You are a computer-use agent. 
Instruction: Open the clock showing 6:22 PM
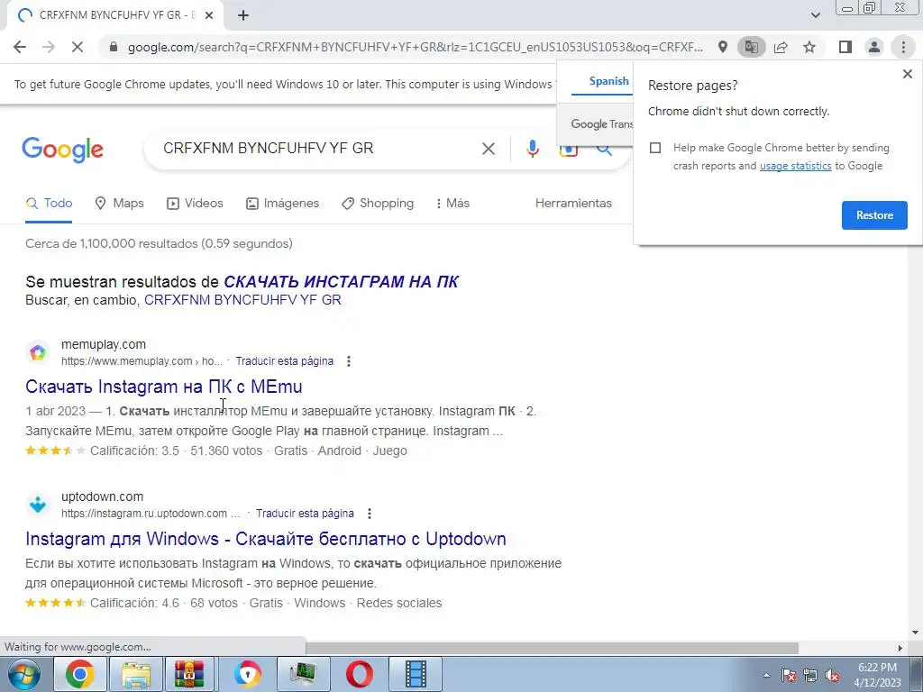pyautogui.click(x=877, y=675)
